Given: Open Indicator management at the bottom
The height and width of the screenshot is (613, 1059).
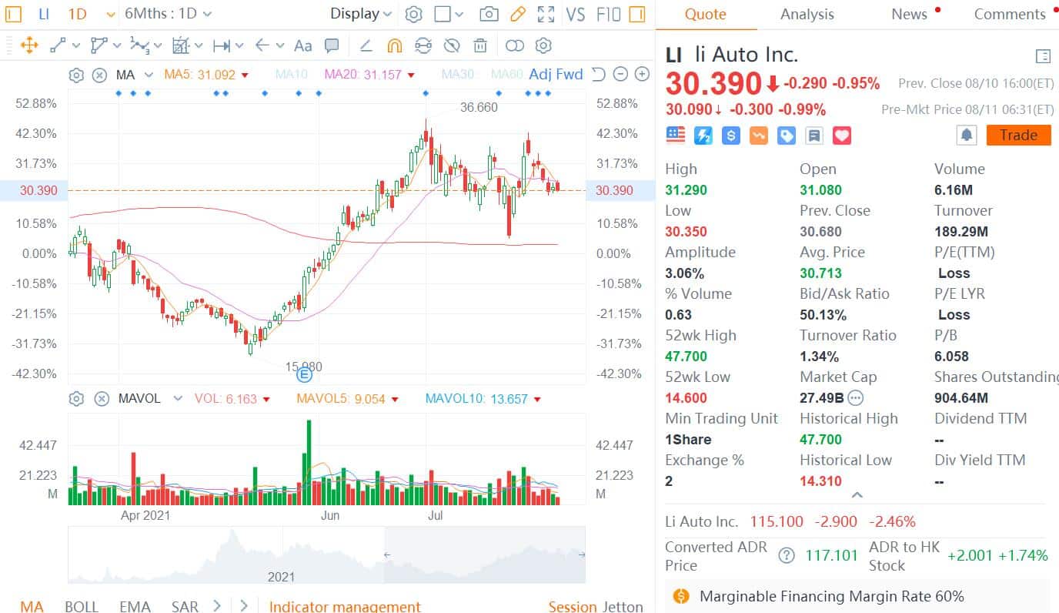Looking at the screenshot, I should point(345,606).
